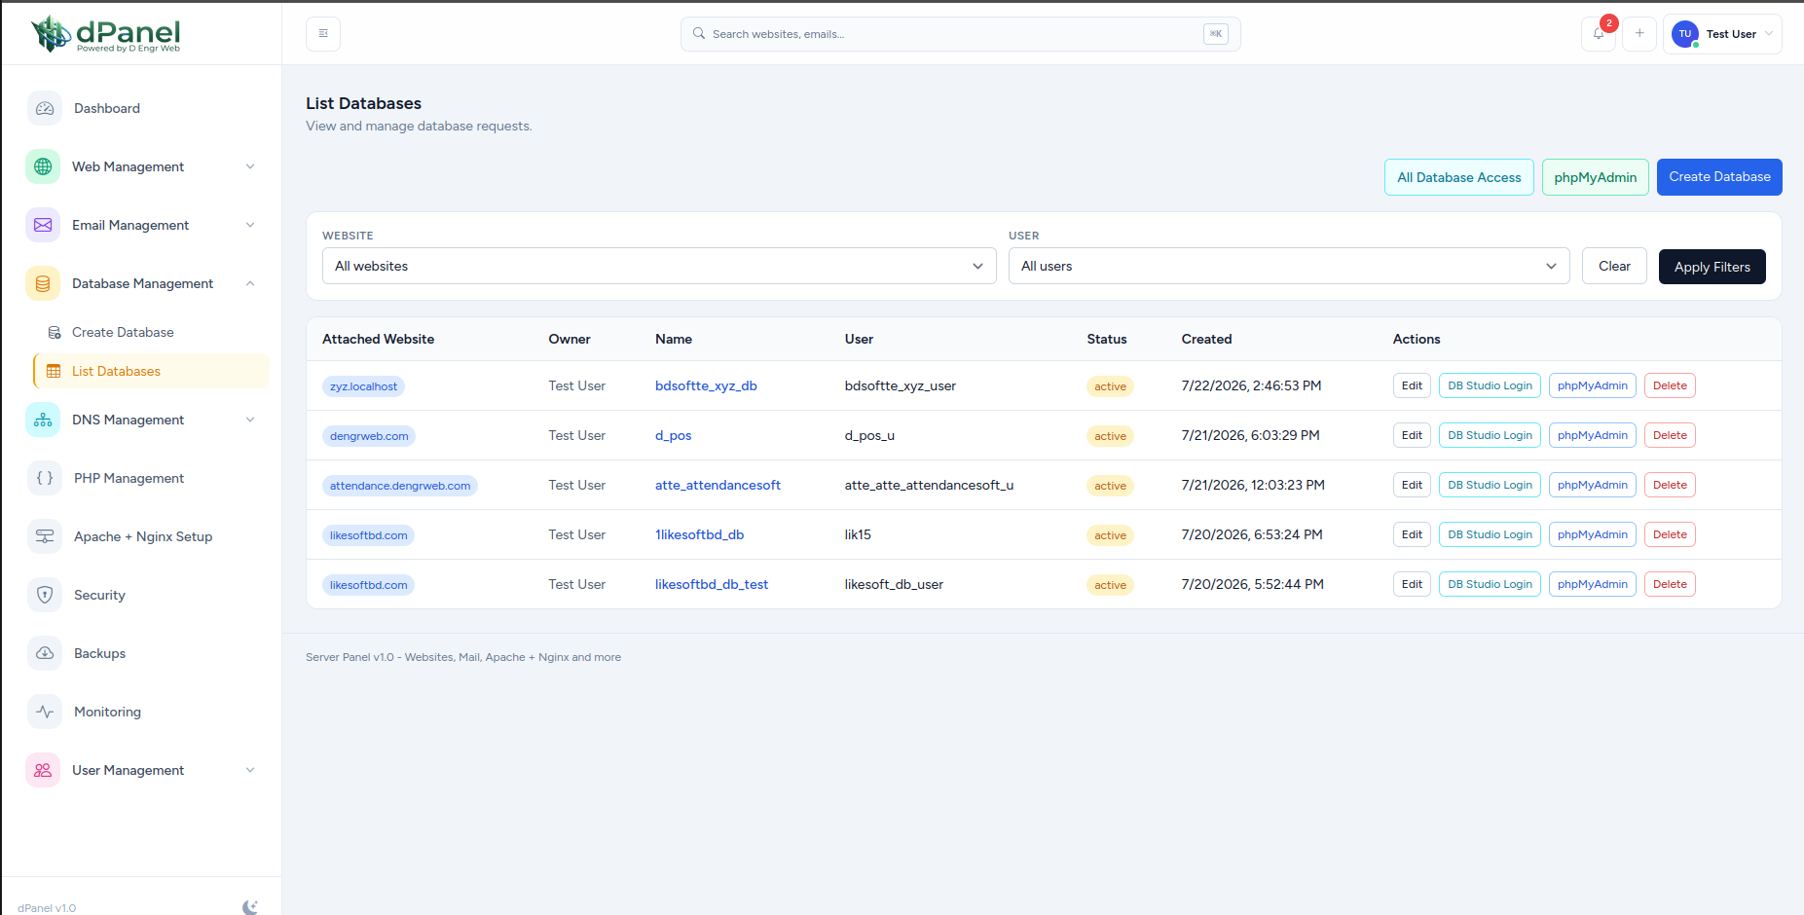Click the active status of 1likesoftbd_db
Image resolution: width=1804 pixels, height=915 pixels.
(1110, 535)
